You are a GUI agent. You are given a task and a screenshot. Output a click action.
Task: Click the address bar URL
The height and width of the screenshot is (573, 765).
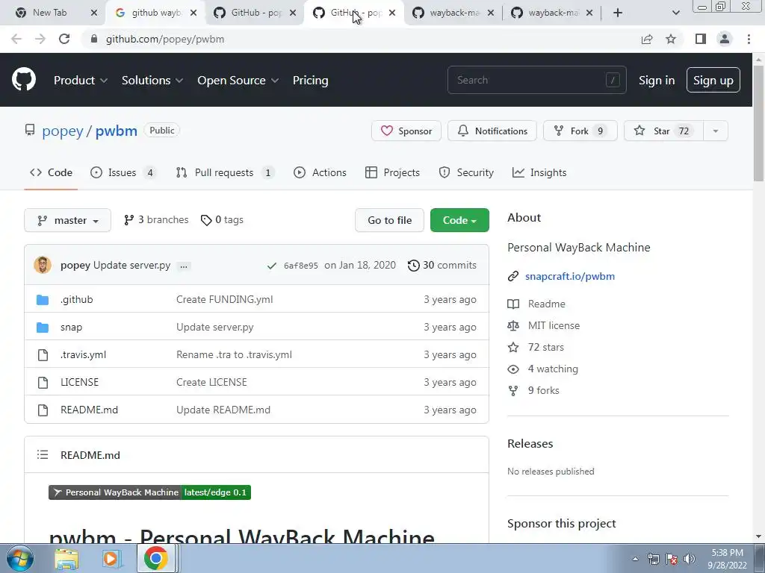coord(165,39)
